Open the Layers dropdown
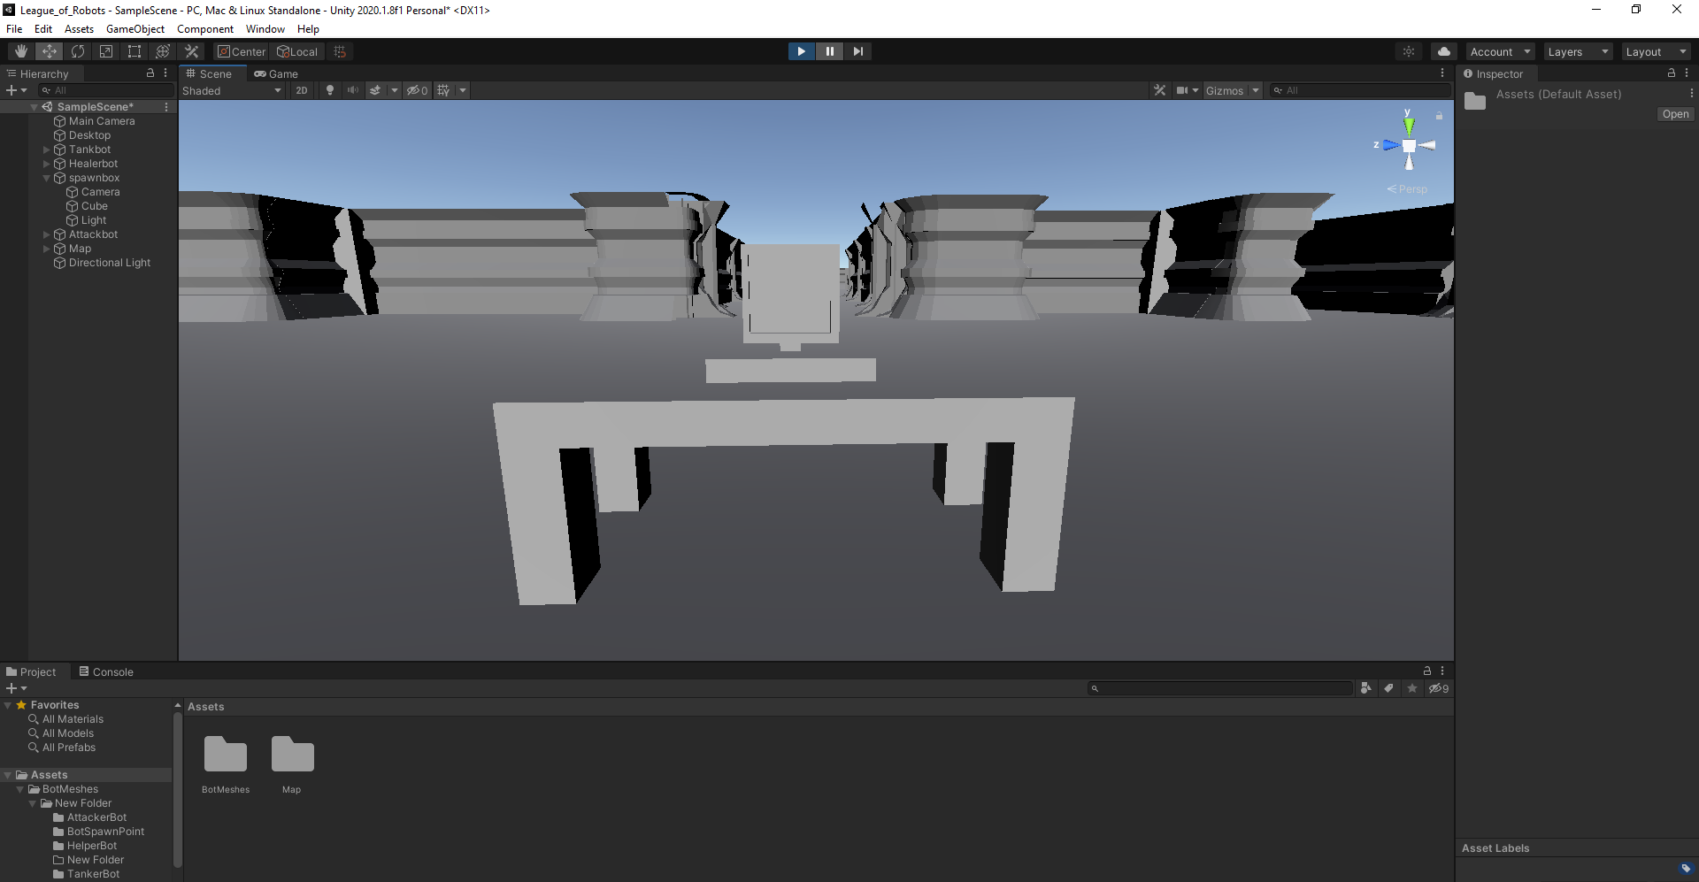Image resolution: width=1699 pixels, height=882 pixels. [x=1578, y=52]
